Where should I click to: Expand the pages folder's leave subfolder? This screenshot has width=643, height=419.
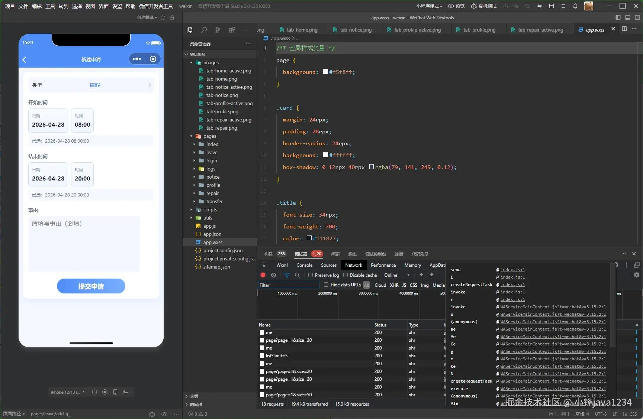tap(212, 153)
